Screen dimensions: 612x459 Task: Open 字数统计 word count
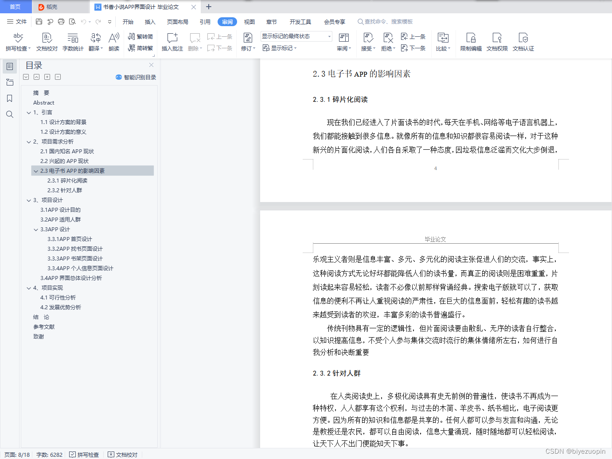(x=73, y=42)
